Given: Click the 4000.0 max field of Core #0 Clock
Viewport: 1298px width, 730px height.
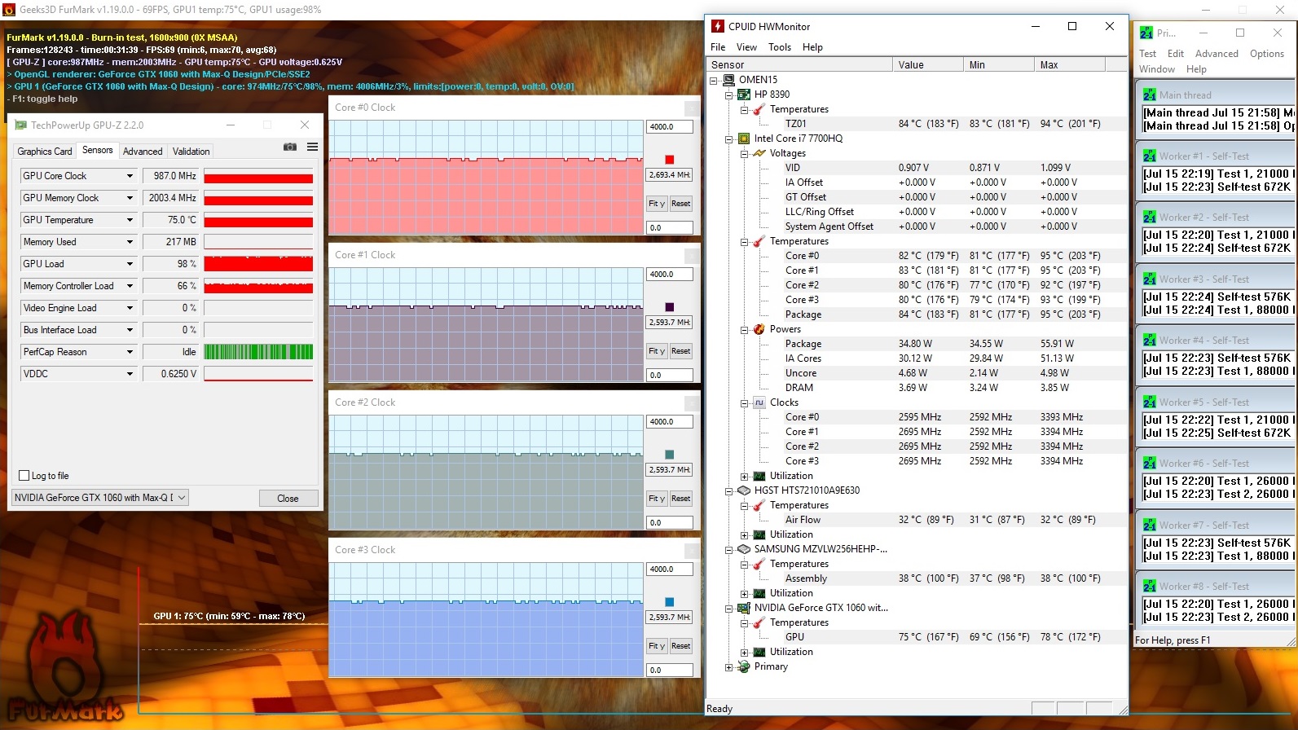Looking at the screenshot, I should pos(670,127).
